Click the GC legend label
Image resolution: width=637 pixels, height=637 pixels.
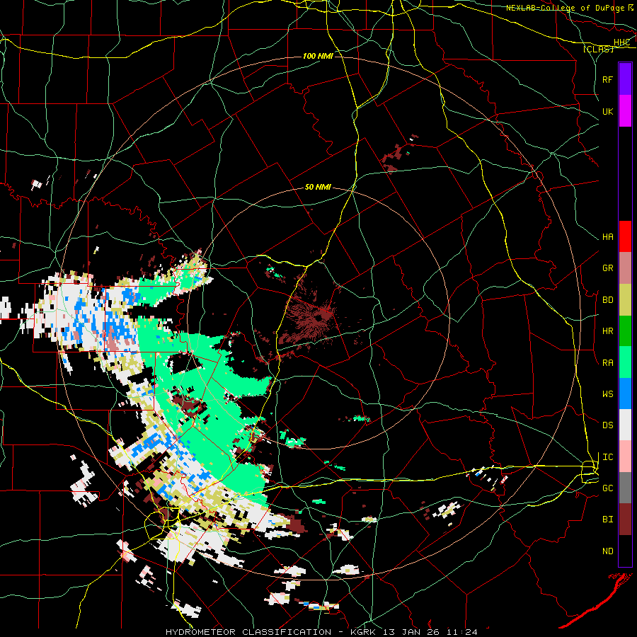tap(608, 488)
